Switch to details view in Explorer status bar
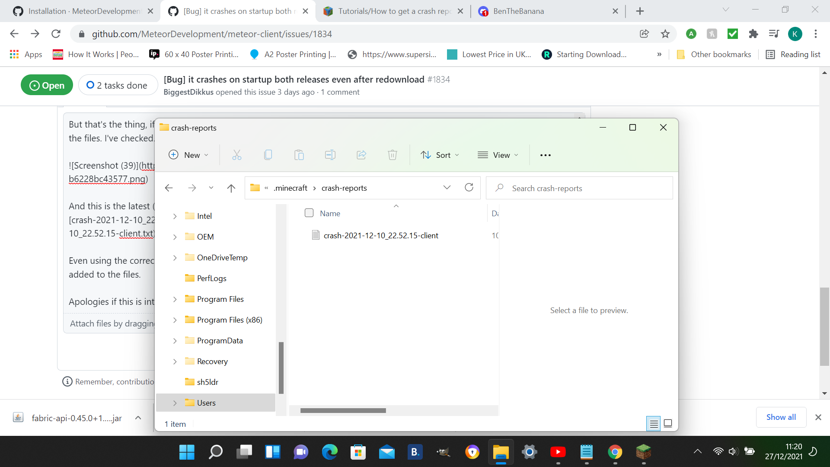 tap(653, 424)
